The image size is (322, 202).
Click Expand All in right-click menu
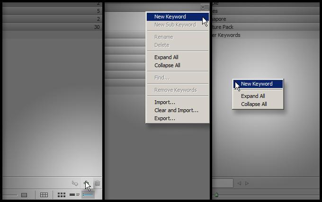click(x=253, y=96)
